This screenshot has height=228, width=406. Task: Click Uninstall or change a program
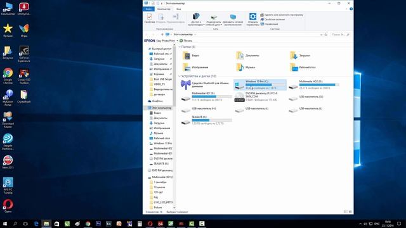[x=282, y=15]
